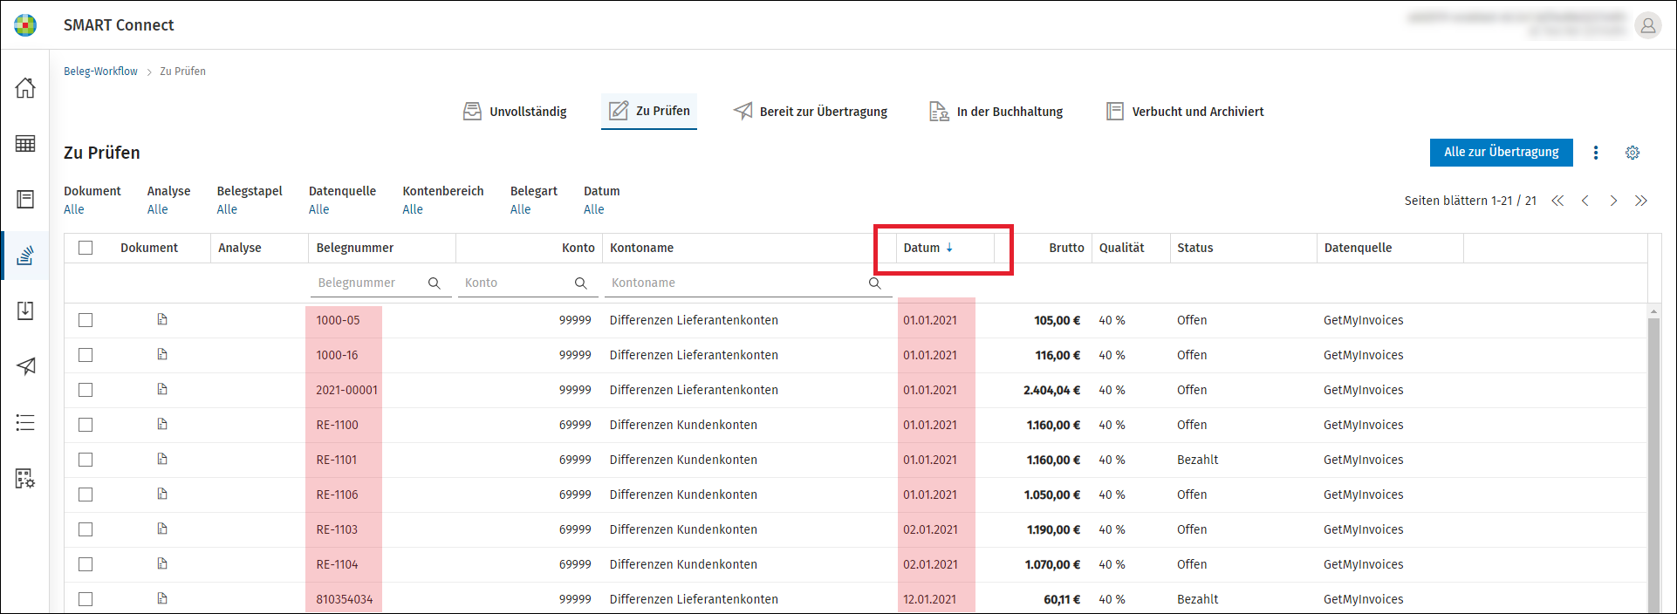Open the apps settings sidebar icon

25,478
